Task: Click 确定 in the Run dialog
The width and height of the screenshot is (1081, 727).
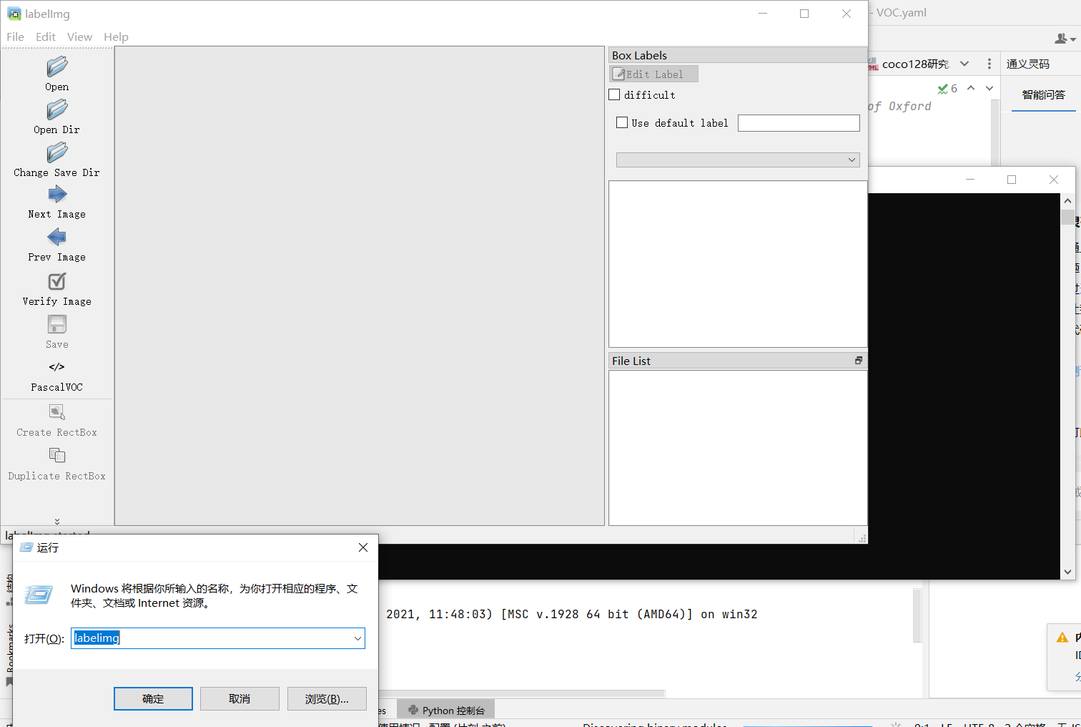Action: point(153,699)
